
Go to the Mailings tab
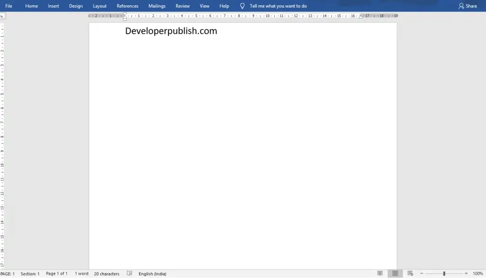[157, 6]
